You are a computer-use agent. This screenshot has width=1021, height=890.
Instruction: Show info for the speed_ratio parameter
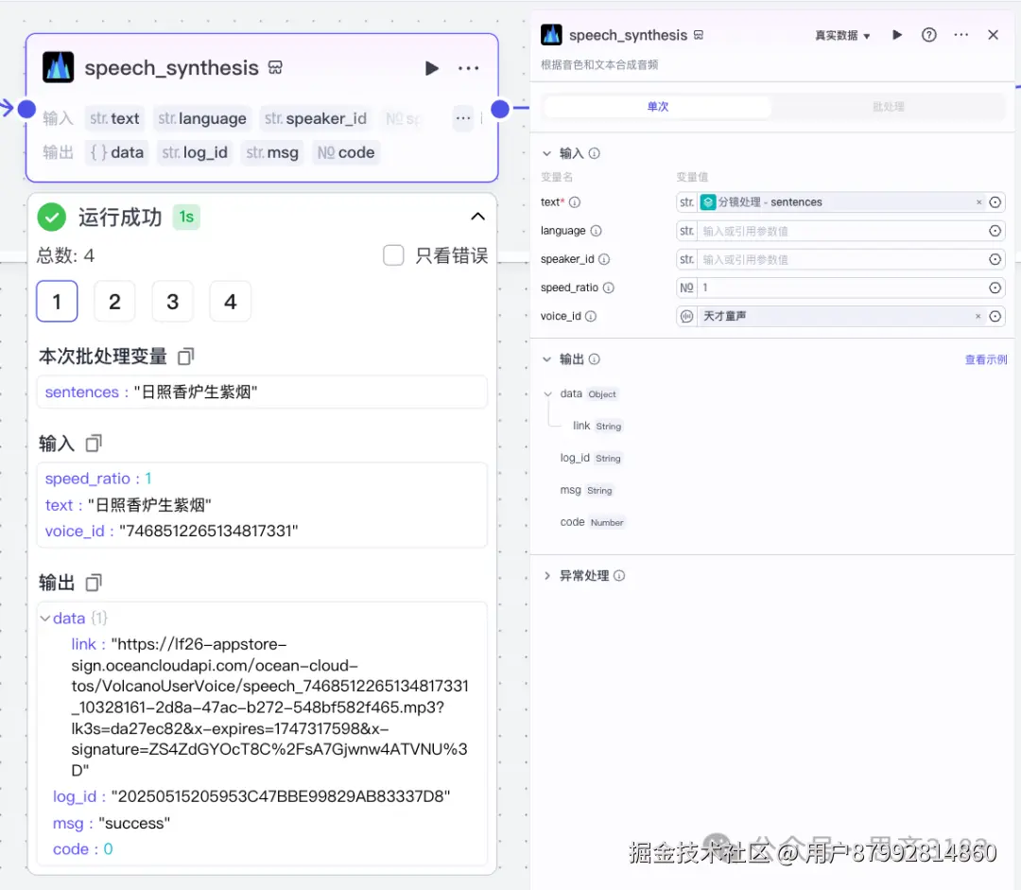coord(608,288)
